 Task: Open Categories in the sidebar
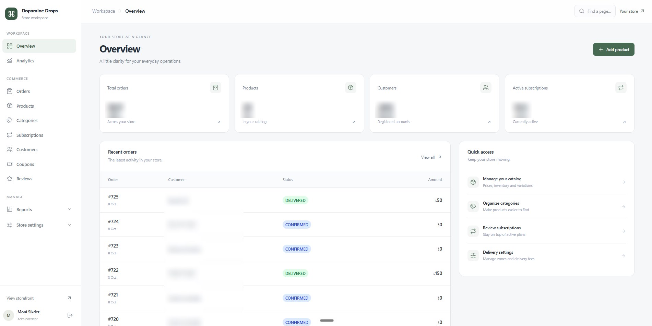[39, 120]
